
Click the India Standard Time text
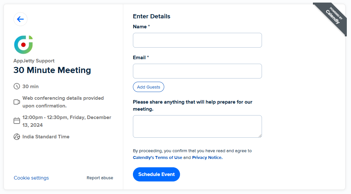click(x=46, y=137)
